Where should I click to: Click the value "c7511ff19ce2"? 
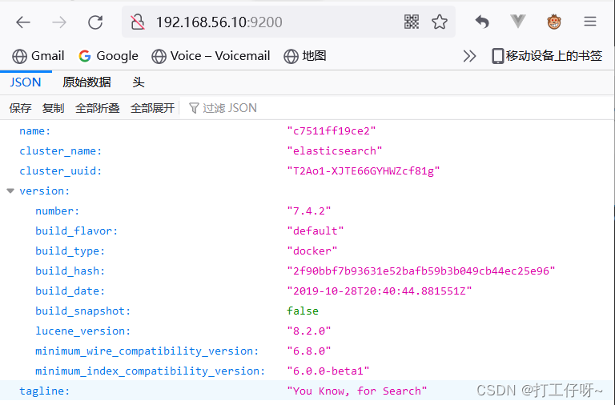tap(332, 131)
